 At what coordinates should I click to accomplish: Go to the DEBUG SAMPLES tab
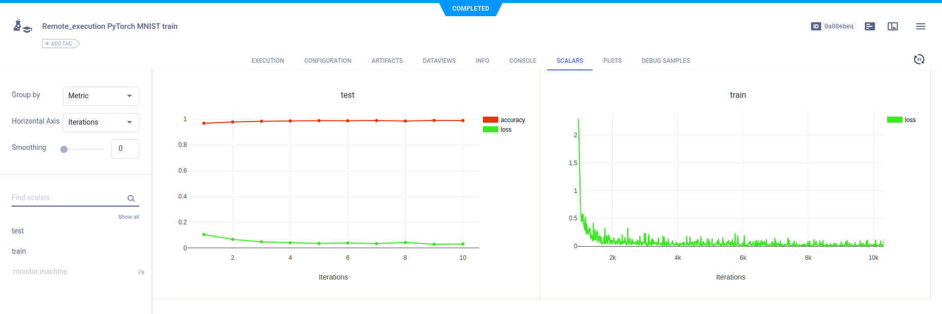[665, 61]
